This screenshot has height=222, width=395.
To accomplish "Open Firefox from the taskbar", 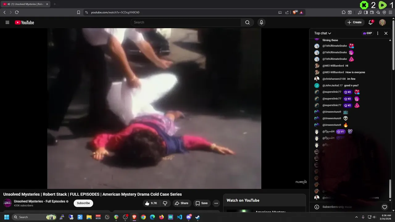I will [x=161, y=217].
